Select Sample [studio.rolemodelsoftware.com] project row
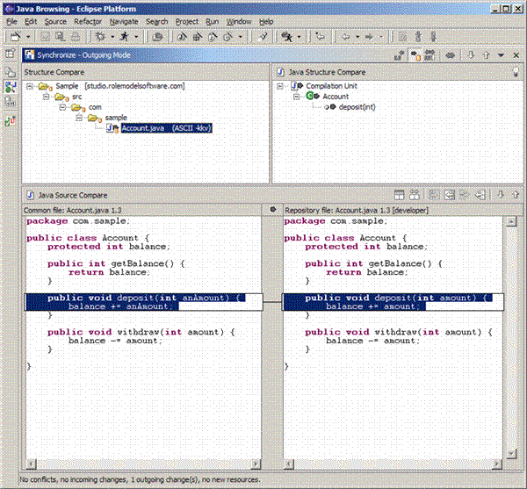The height and width of the screenshot is (489, 527). point(120,86)
